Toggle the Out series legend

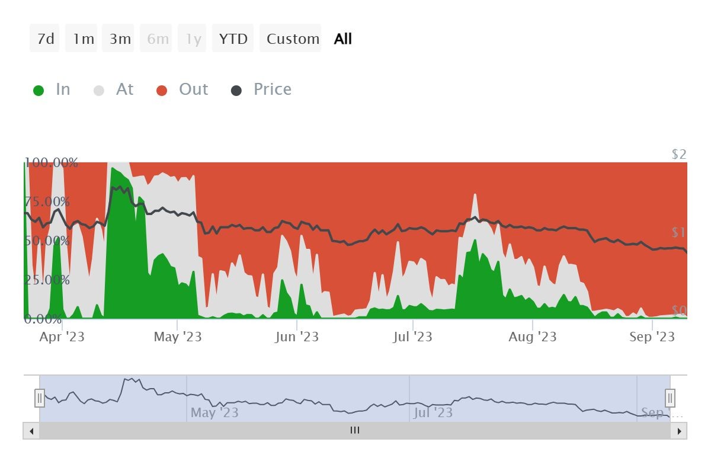[182, 89]
